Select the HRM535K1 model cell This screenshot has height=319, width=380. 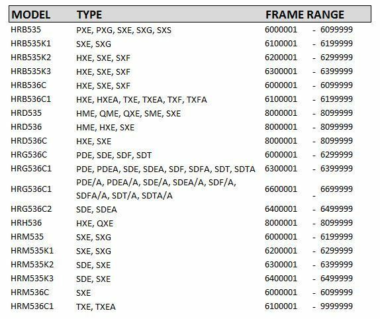tap(32, 250)
